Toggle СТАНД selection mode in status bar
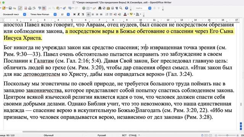244x137 pixels. click(x=133, y=135)
